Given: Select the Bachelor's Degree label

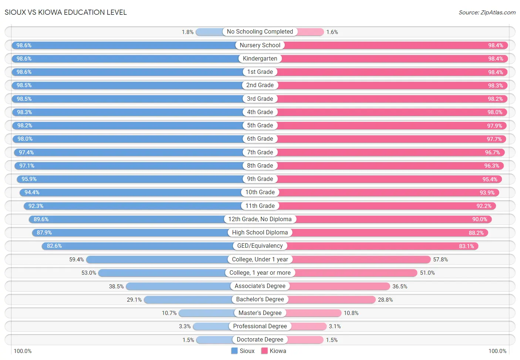Looking at the screenshot, I should click(x=260, y=299).
